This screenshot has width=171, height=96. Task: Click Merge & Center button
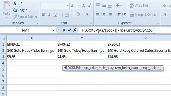coord(143,14)
